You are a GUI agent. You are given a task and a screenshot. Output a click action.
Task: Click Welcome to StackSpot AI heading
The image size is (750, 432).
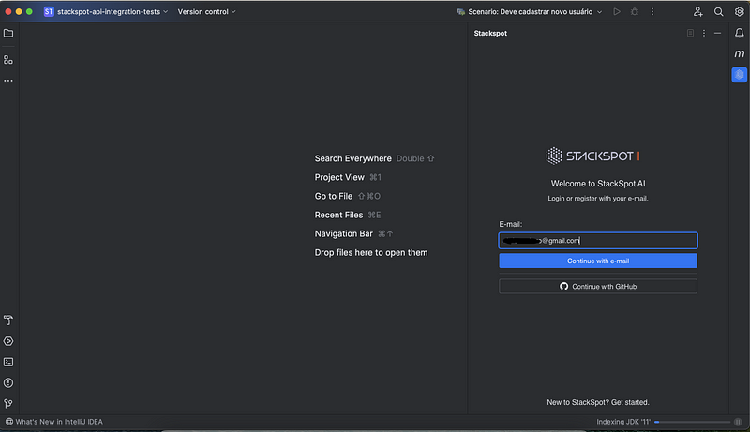598,184
